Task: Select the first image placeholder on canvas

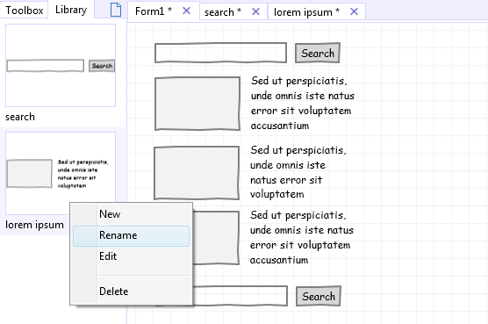Action: pyautogui.click(x=197, y=104)
